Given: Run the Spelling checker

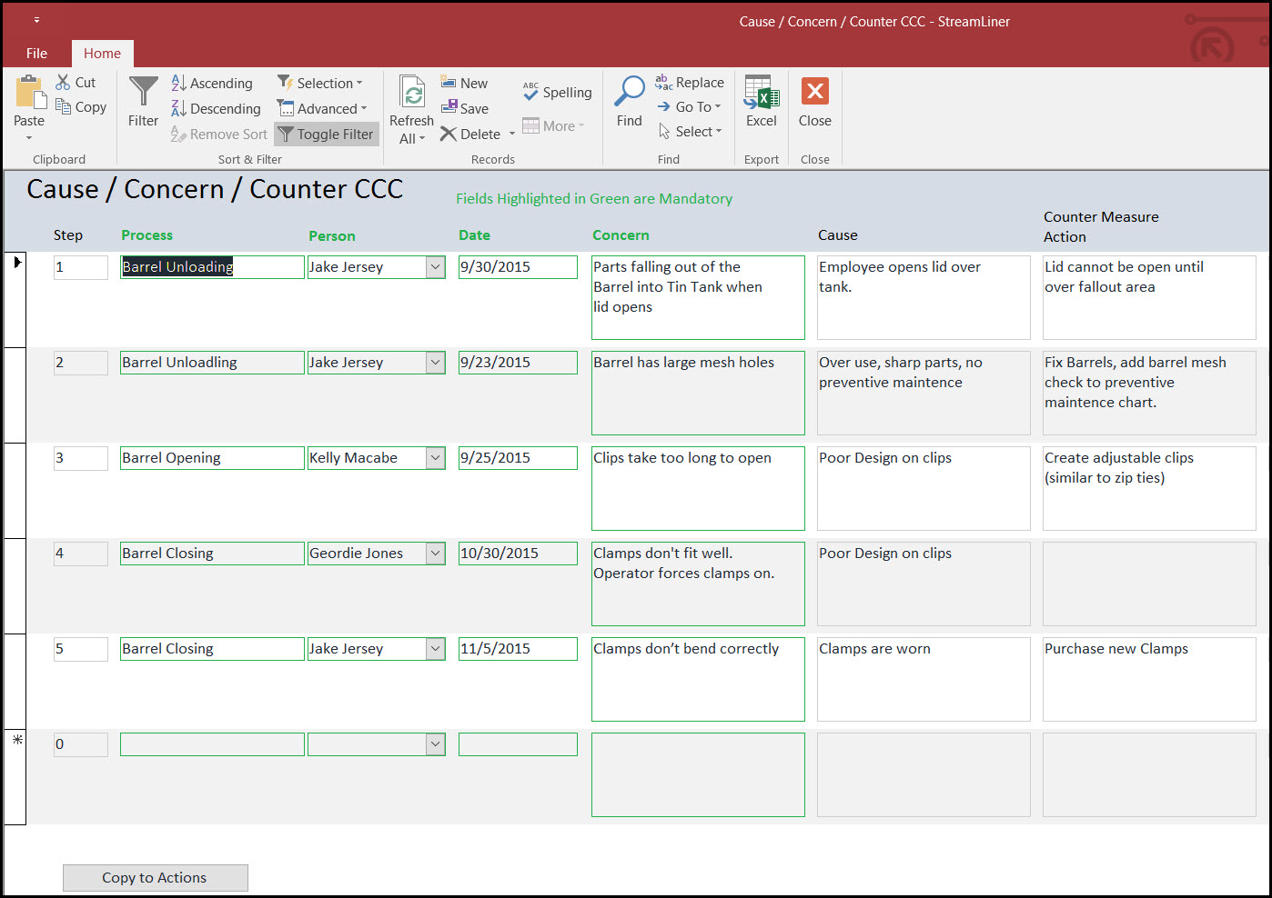Looking at the screenshot, I should pyautogui.click(x=557, y=92).
